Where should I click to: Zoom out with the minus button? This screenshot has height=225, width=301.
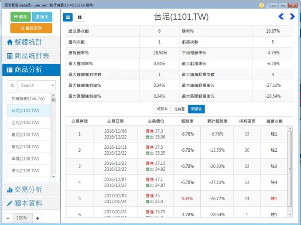tap(8, 218)
